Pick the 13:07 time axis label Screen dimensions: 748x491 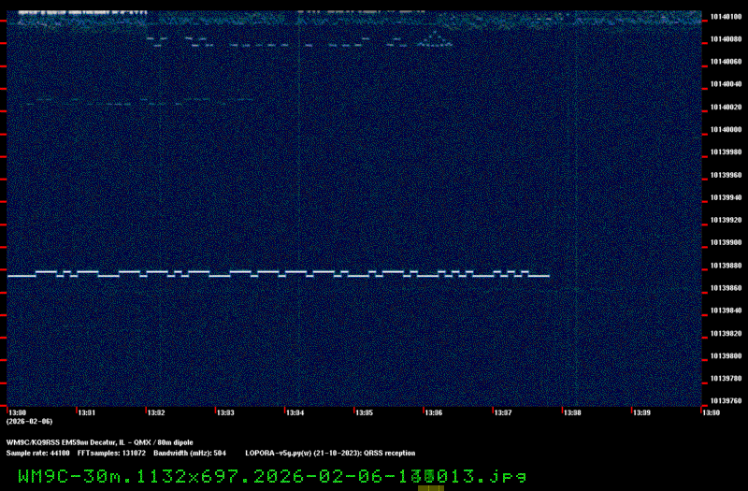pyautogui.click(x=502, y=412)
